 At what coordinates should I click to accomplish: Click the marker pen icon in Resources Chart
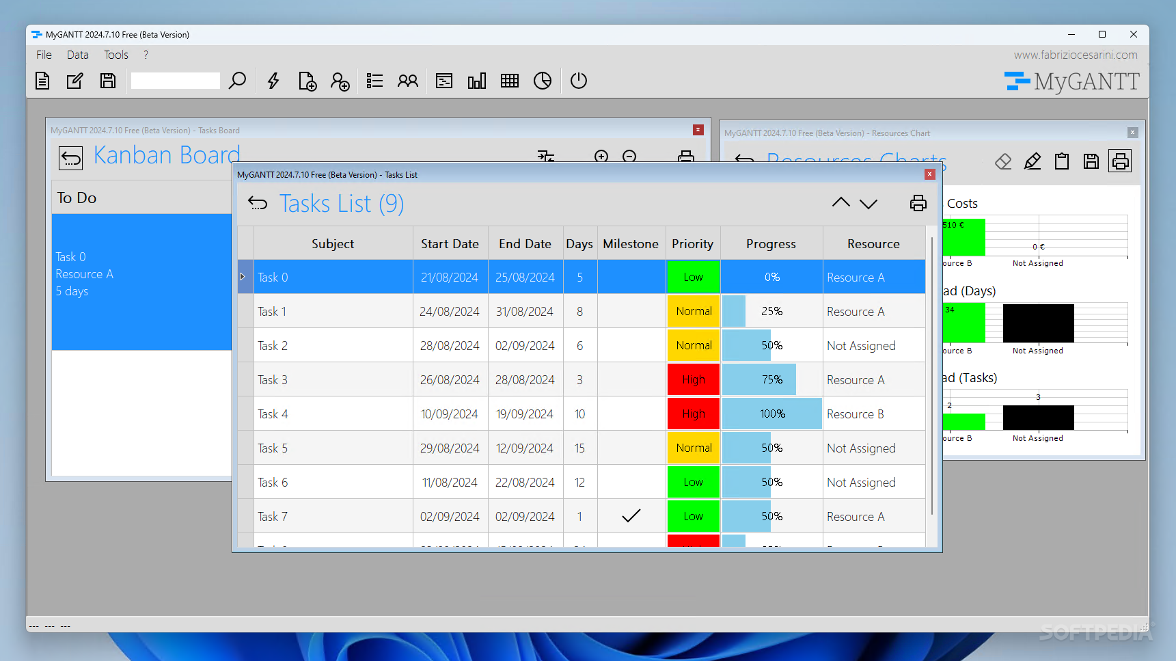(x=1033, y=161)
